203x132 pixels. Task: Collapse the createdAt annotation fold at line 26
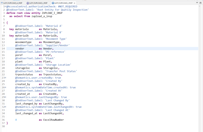[x=5, y=88]
